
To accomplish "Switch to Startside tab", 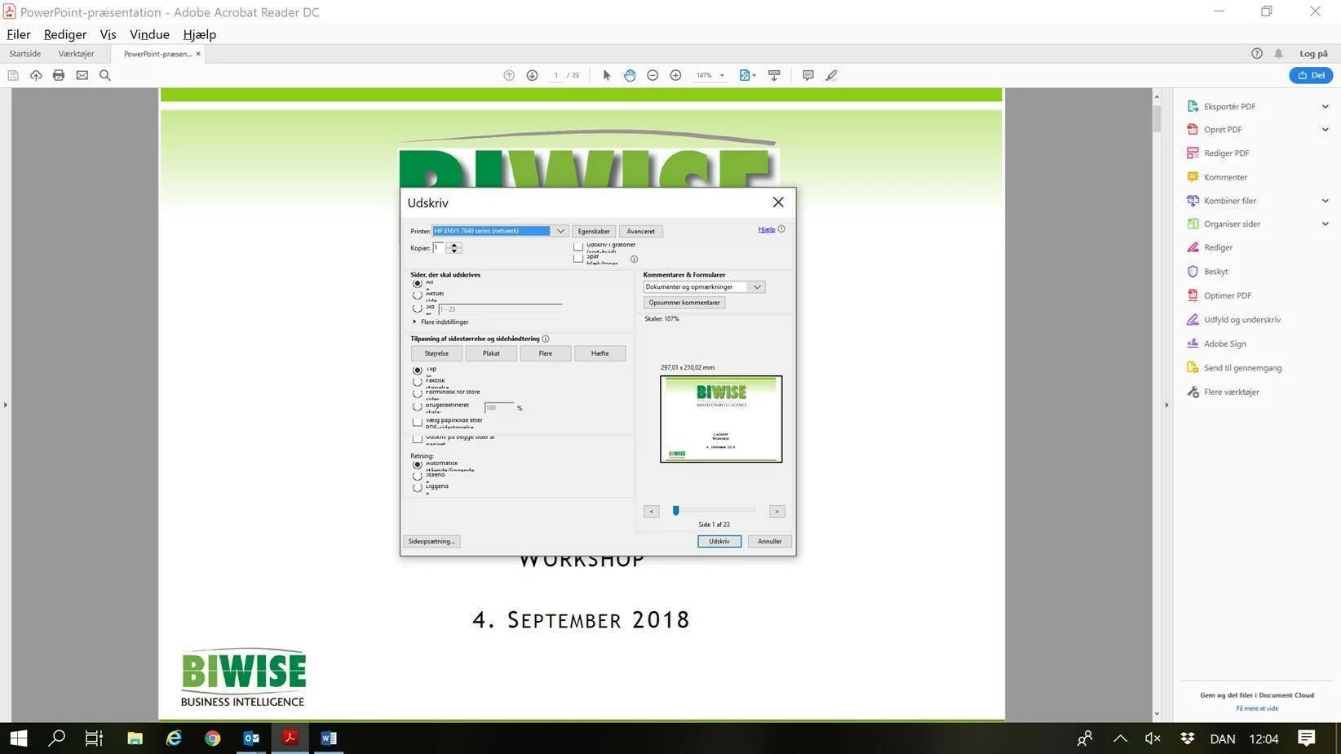I will tap(24, 54).
